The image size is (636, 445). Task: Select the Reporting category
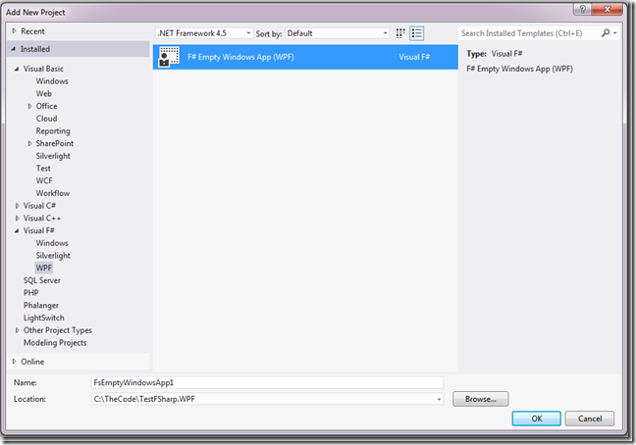pos(53,131)
